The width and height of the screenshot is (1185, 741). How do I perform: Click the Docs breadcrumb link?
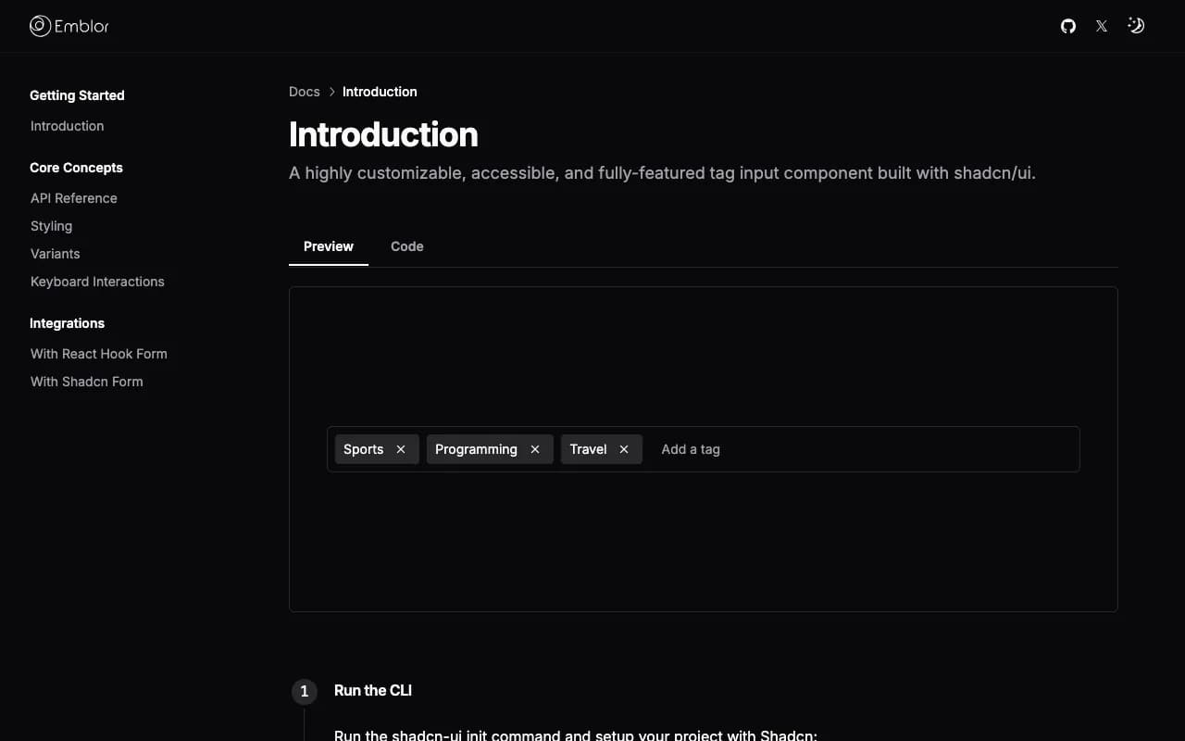(x=305, y=92)
